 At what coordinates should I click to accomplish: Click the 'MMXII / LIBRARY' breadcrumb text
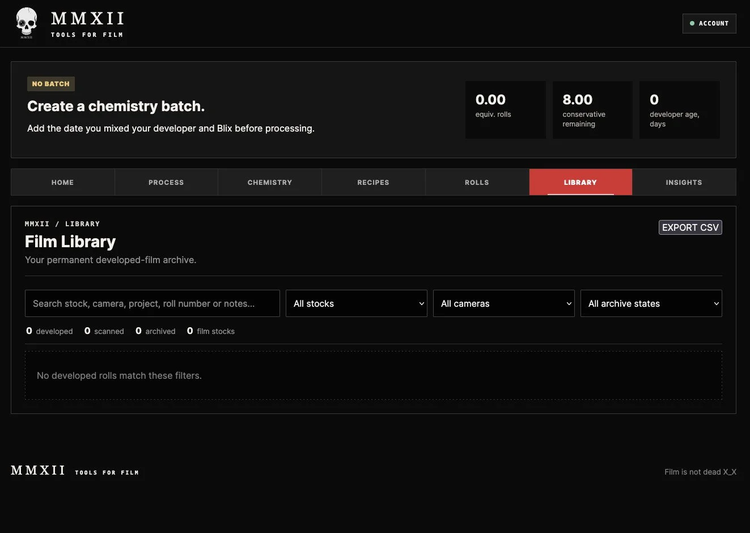click(x=62, y=224)
